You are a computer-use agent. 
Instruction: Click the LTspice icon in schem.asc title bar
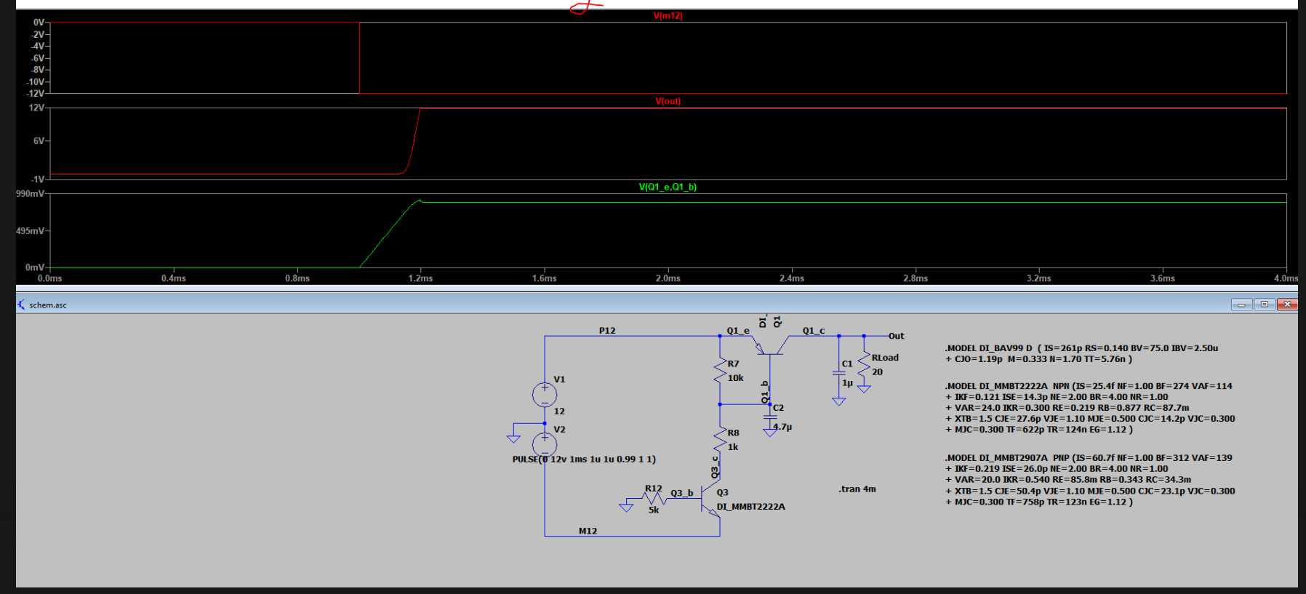pyautogui.click(x=21, y=305)
